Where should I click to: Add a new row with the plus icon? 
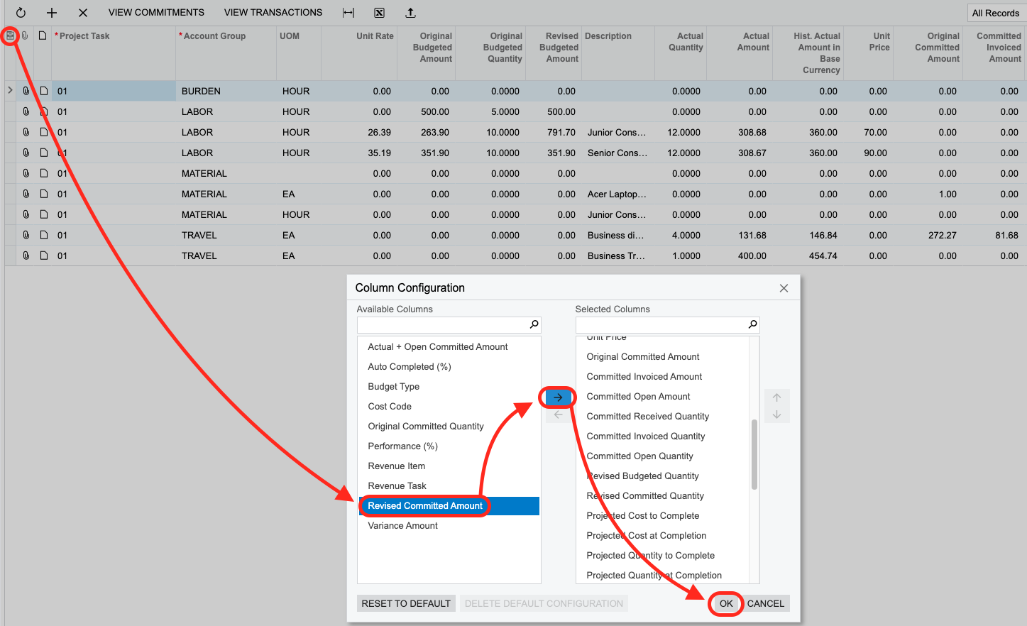point(52,13)
